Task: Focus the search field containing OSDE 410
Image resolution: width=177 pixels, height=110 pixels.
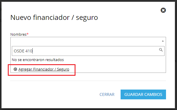Action: click(88, 51)
